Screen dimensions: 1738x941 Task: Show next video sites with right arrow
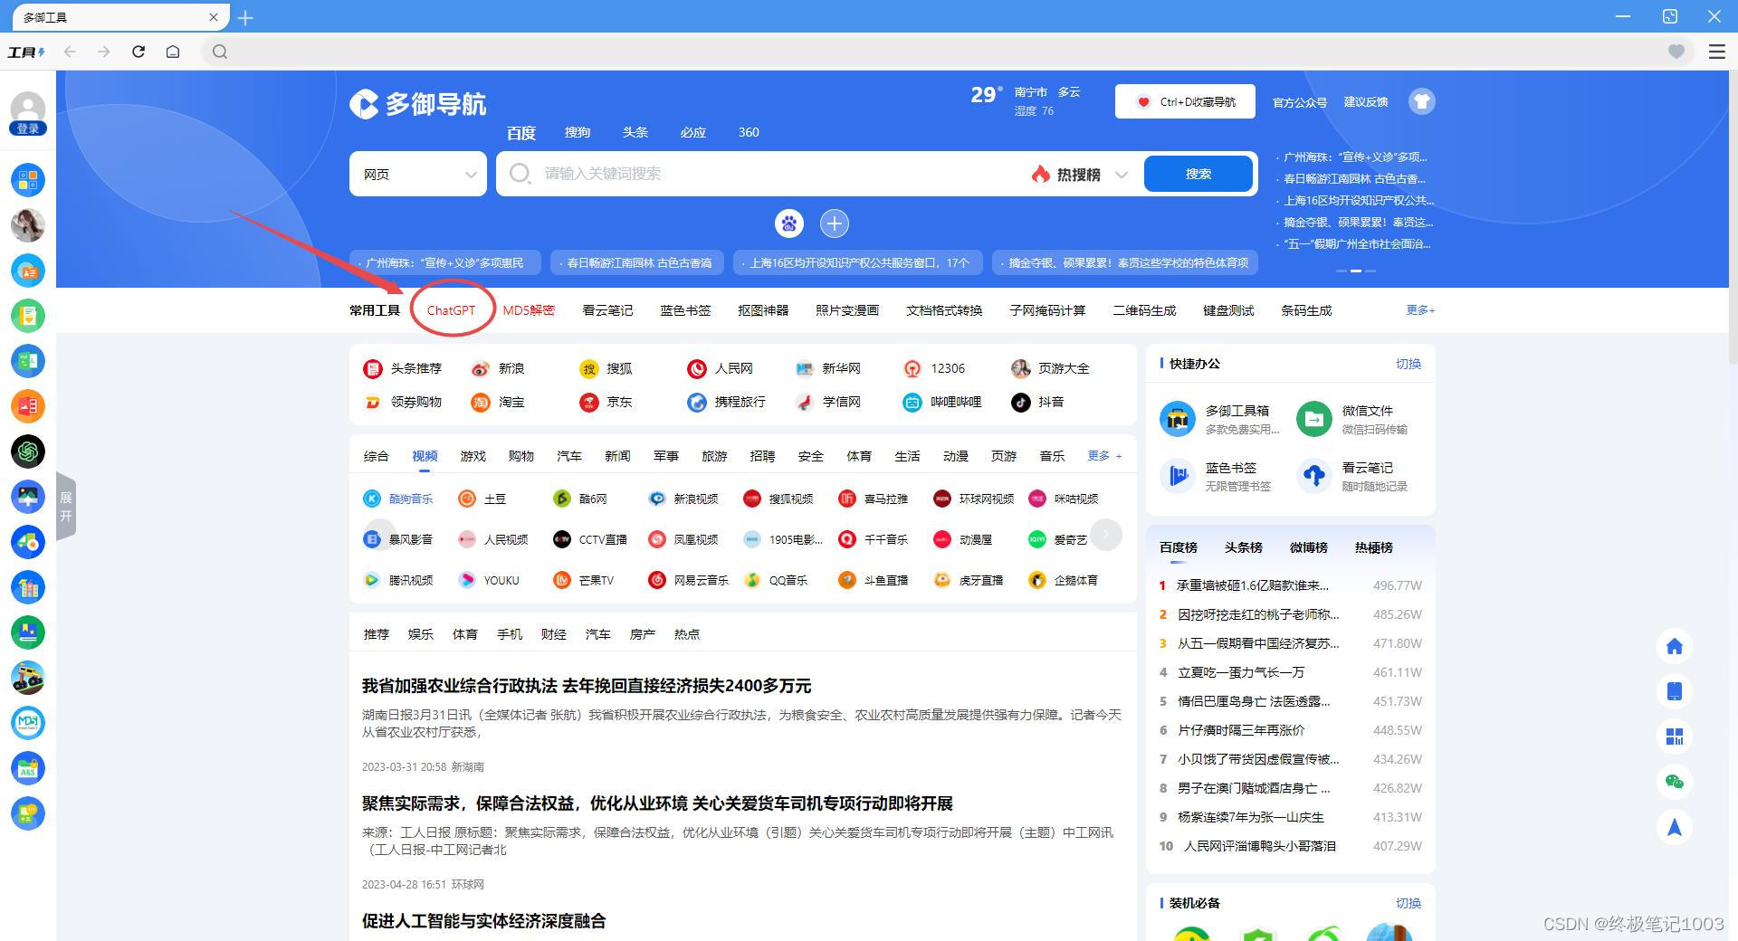pyautogui.click(x=1106, y=535)
